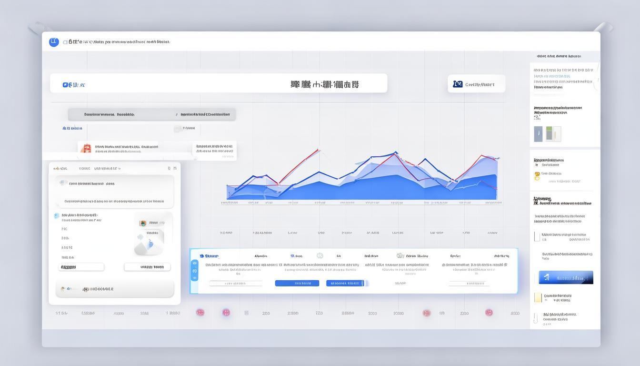The height and width of the screenshot is (366, 640).
Task: Click the first pink marker on the bottom axis
Action: (x=200, y=313)
